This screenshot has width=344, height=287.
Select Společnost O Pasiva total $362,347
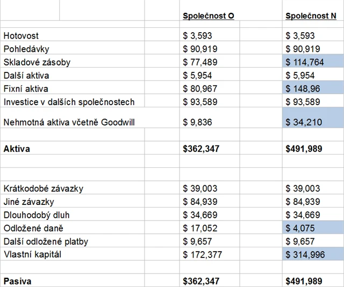tap(201, 281)
